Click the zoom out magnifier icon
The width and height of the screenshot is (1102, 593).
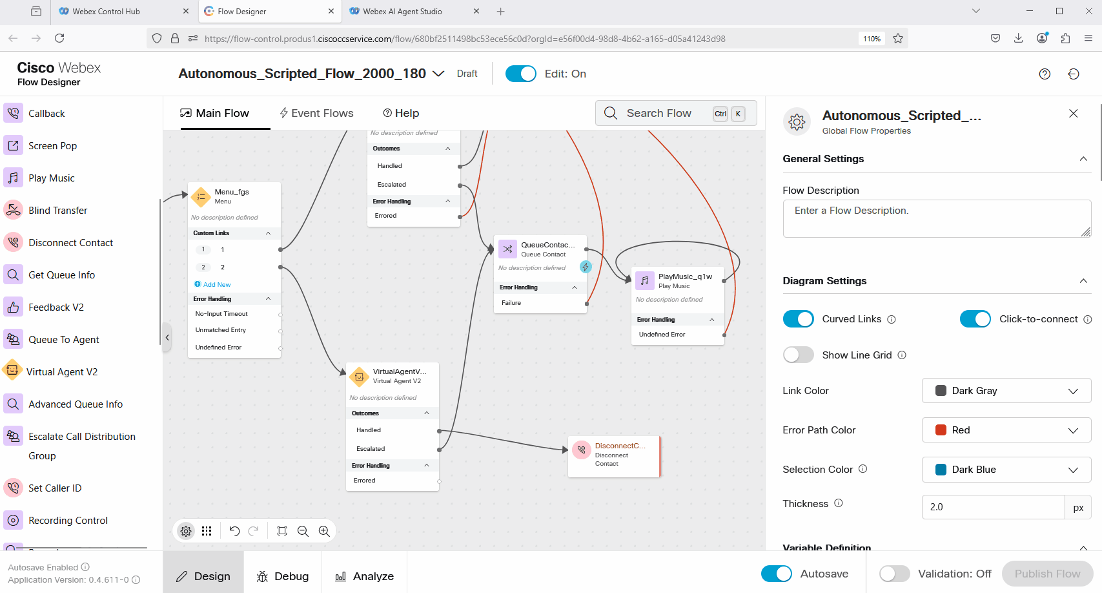[303, 531]
